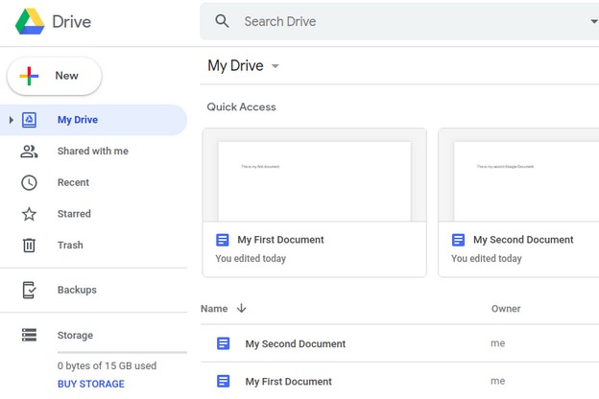The image size is (599, 399).
Task: Click the Shared with me people icon
Action: (x=29, y=152)
